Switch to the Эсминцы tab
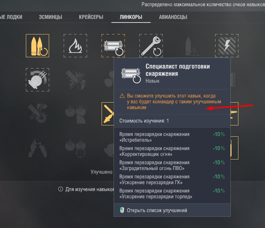This screenshot has width=265, height=228. coord(51,17)
